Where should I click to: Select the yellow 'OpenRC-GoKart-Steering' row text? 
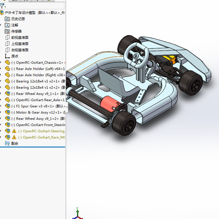pyautogui.click(x=42, y=131)
